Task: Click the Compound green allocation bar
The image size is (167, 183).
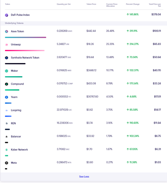Action: click(12, 90)
